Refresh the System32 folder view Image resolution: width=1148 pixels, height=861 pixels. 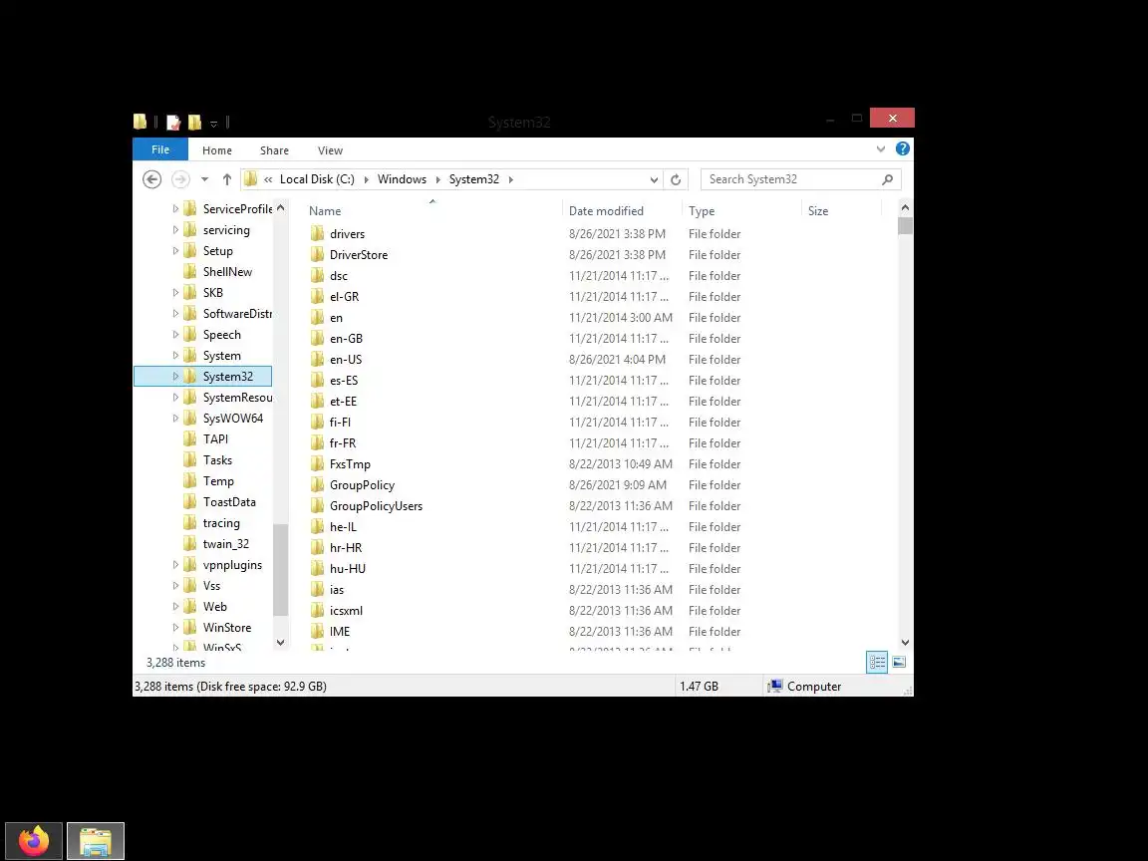tap(676, 179)
